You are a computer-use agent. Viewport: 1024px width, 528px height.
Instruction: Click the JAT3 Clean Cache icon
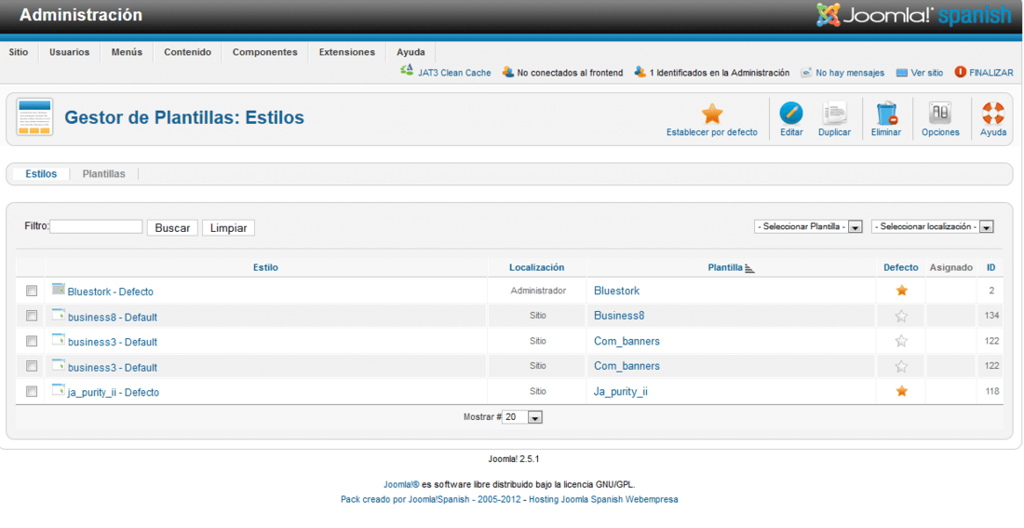tap(407, 71)
